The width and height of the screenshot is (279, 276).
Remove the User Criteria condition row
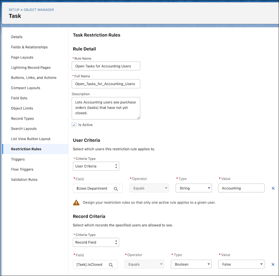pos(273,188)
